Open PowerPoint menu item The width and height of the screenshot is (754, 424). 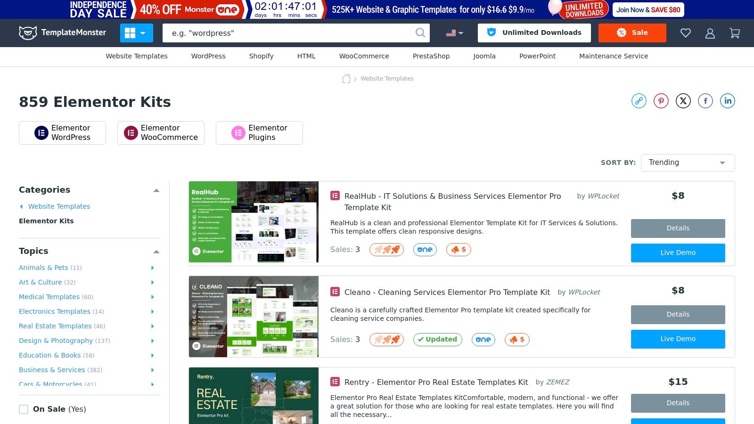coord(537,56)
